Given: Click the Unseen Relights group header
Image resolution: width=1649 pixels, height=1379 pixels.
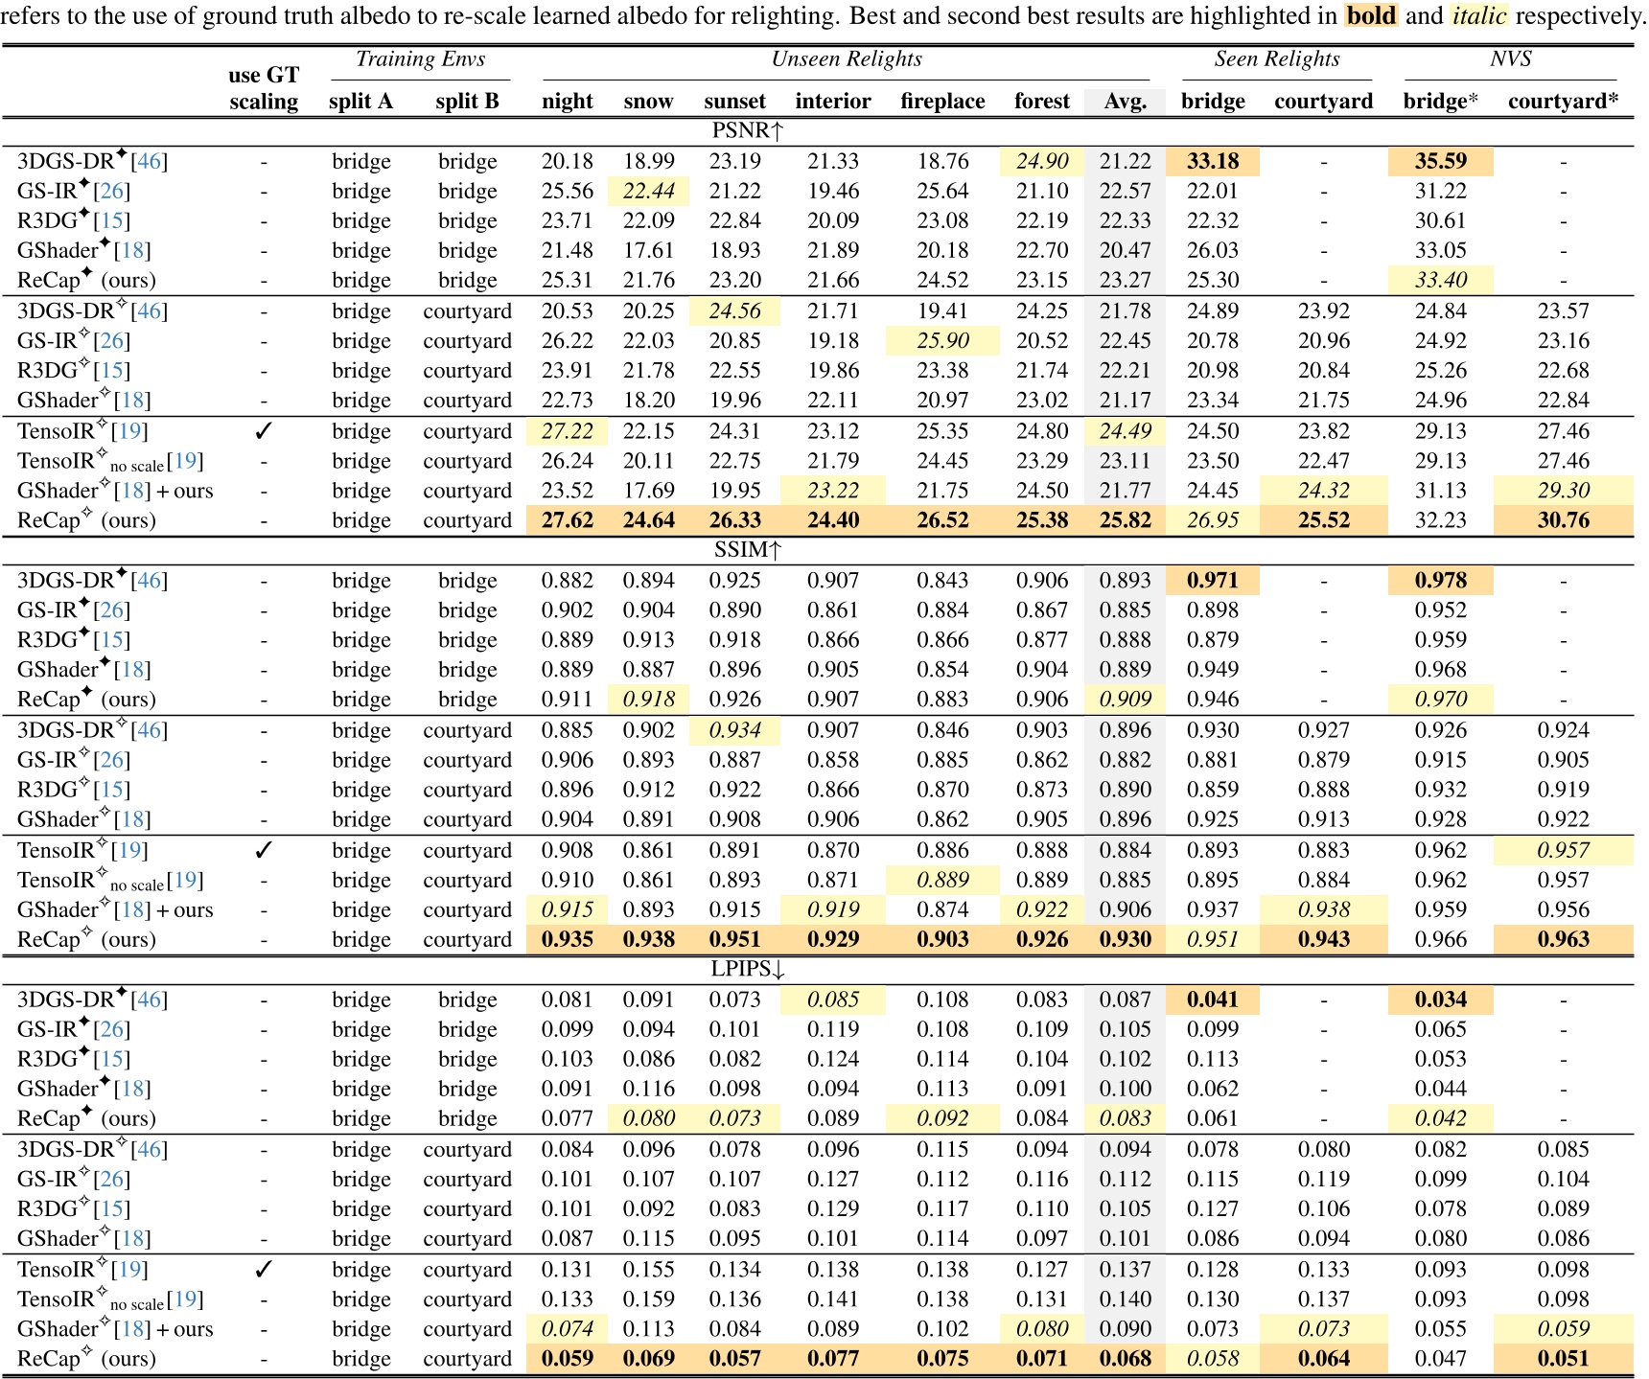Looking at the screenshot, I should [x=847, y=59].
